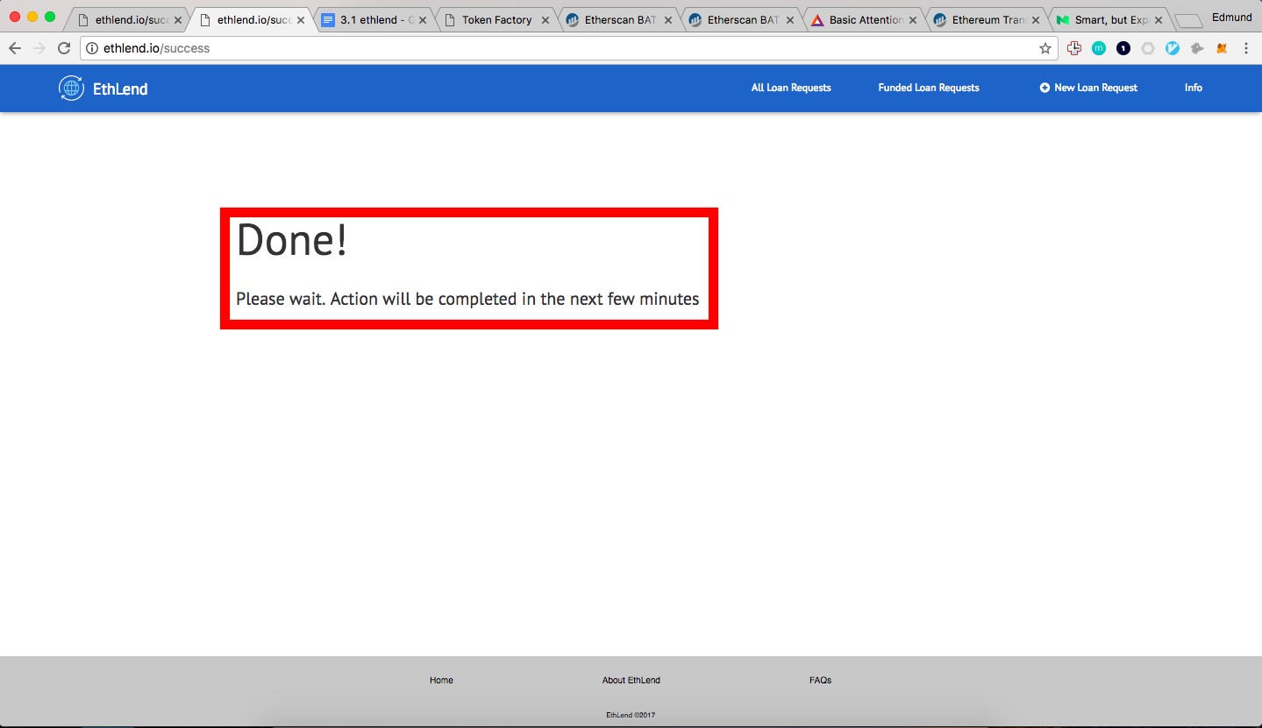Viewport: 1262px width, 728px height.
Task: Open the Info nav link
Action: pyautogui.click(x=1194, y=88)
